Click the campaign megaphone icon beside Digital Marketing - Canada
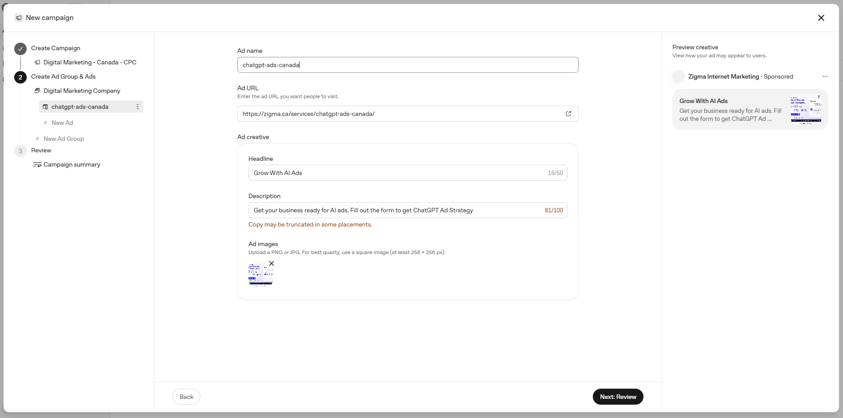843x418 pixels. click(x=37, y=63)
